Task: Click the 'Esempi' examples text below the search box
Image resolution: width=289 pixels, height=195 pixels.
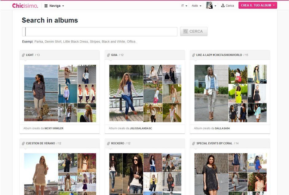Action: click(79, 42)
